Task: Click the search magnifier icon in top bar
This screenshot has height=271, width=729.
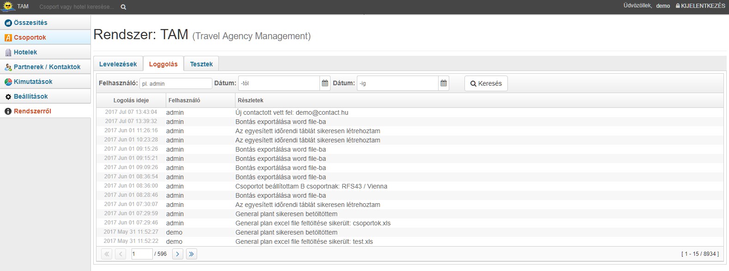Action: point(123,7)
